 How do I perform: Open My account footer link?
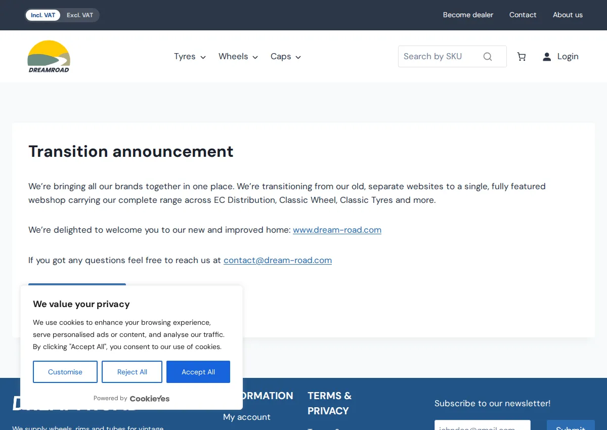tap(247, 417)
